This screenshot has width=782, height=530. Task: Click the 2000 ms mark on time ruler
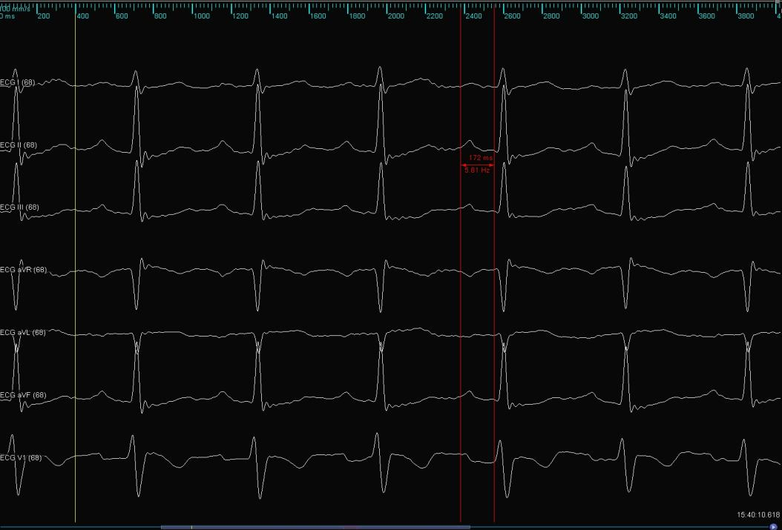tap(395, 16)
